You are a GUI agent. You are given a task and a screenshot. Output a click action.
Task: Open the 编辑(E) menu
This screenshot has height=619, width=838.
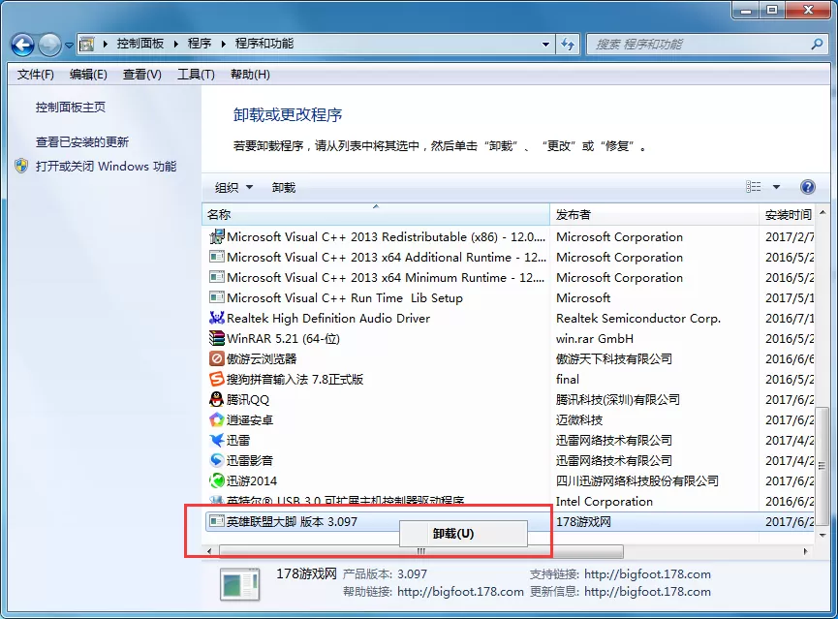[88, 75]
